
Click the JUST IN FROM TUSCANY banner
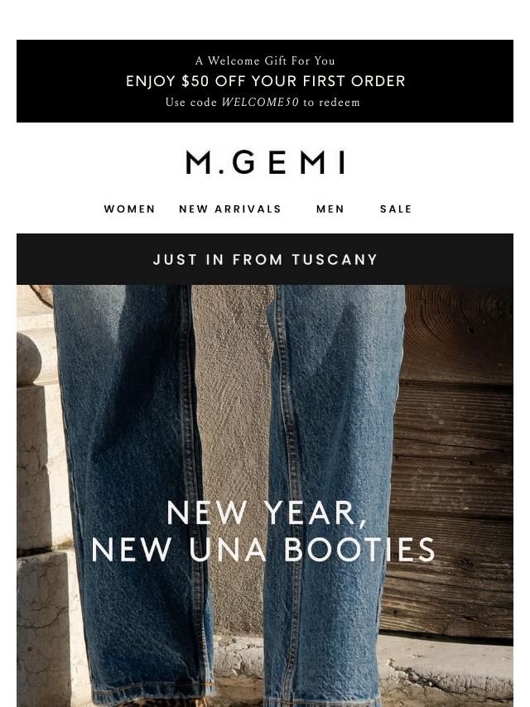coord(265,259)
